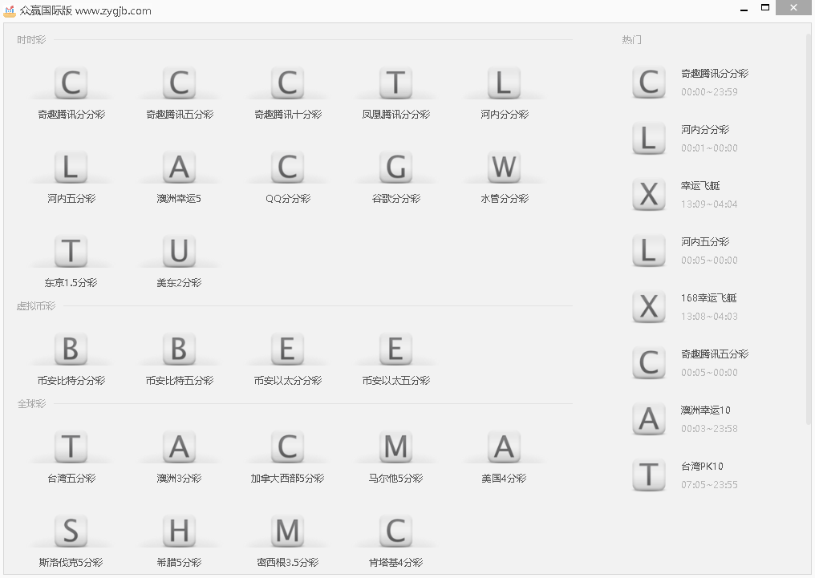Viewport: 815px width, 578px height.
Task: Click the 幸运飞艇 title text in 热门
Action: pyautogui.click(x=700, y=186)
